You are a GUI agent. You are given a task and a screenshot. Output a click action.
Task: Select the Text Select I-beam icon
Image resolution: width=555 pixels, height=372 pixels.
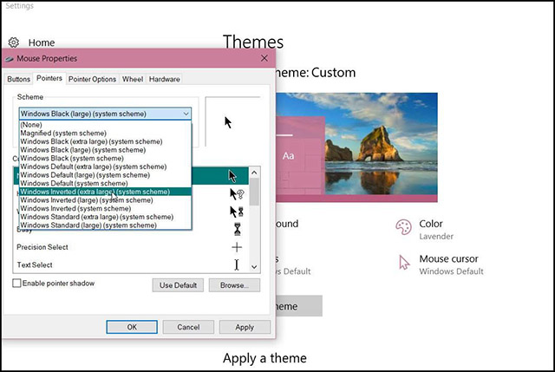point(236,264)
